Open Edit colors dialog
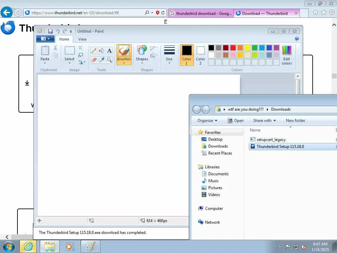The width and height of the screenshot is (337, 253). (x=287, y=55)
